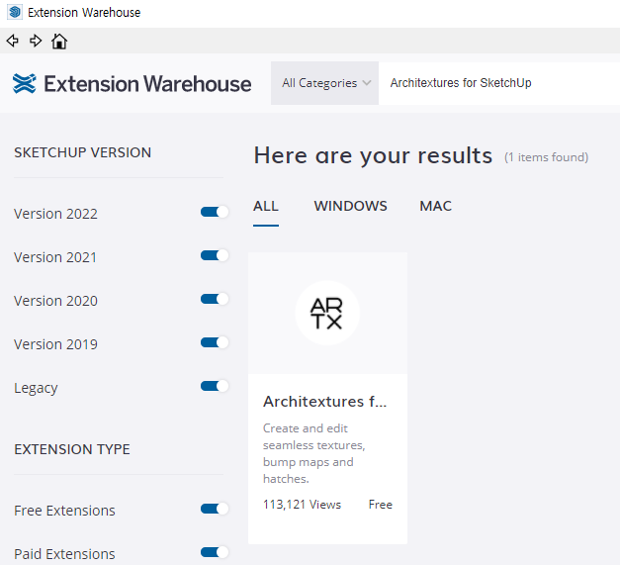620x565 pixels.
Task: Switch to the MAC tab
Action: pyautogui.click(x=435, y=206)
